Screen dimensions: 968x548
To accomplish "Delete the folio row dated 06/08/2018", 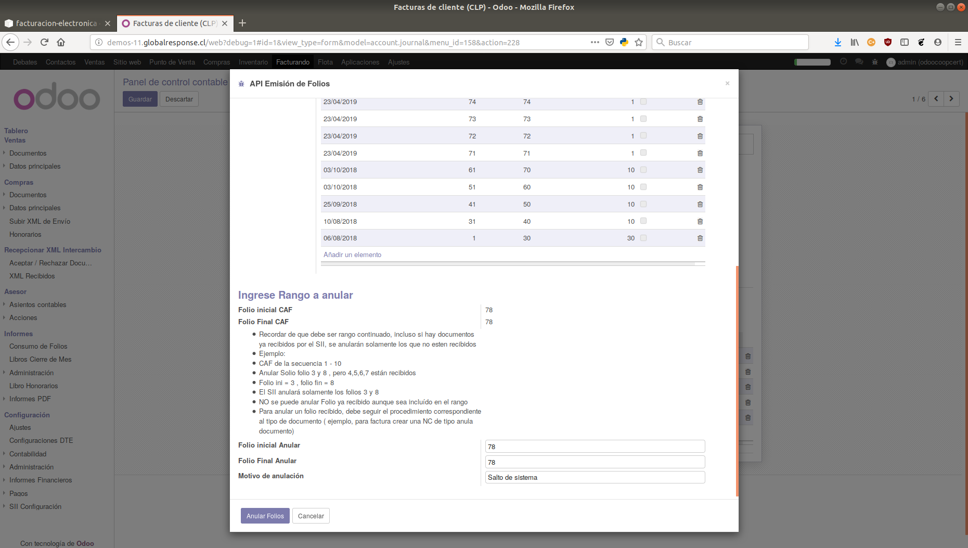I will point(700,238).
